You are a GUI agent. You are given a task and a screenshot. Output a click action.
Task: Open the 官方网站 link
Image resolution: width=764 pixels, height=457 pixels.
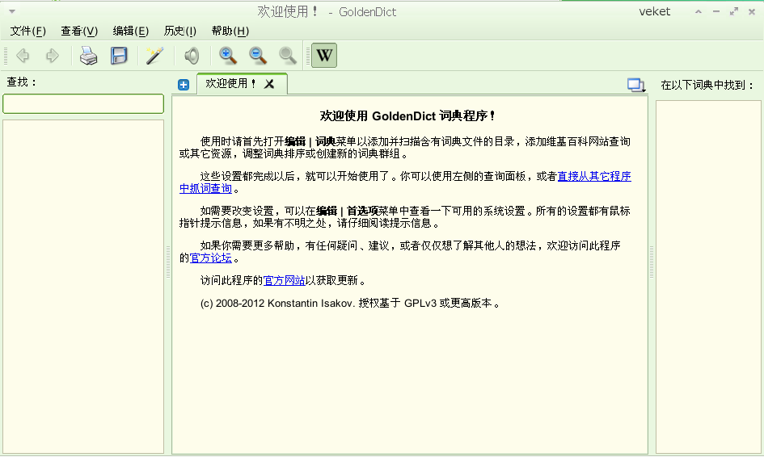(x=284, y=280)
